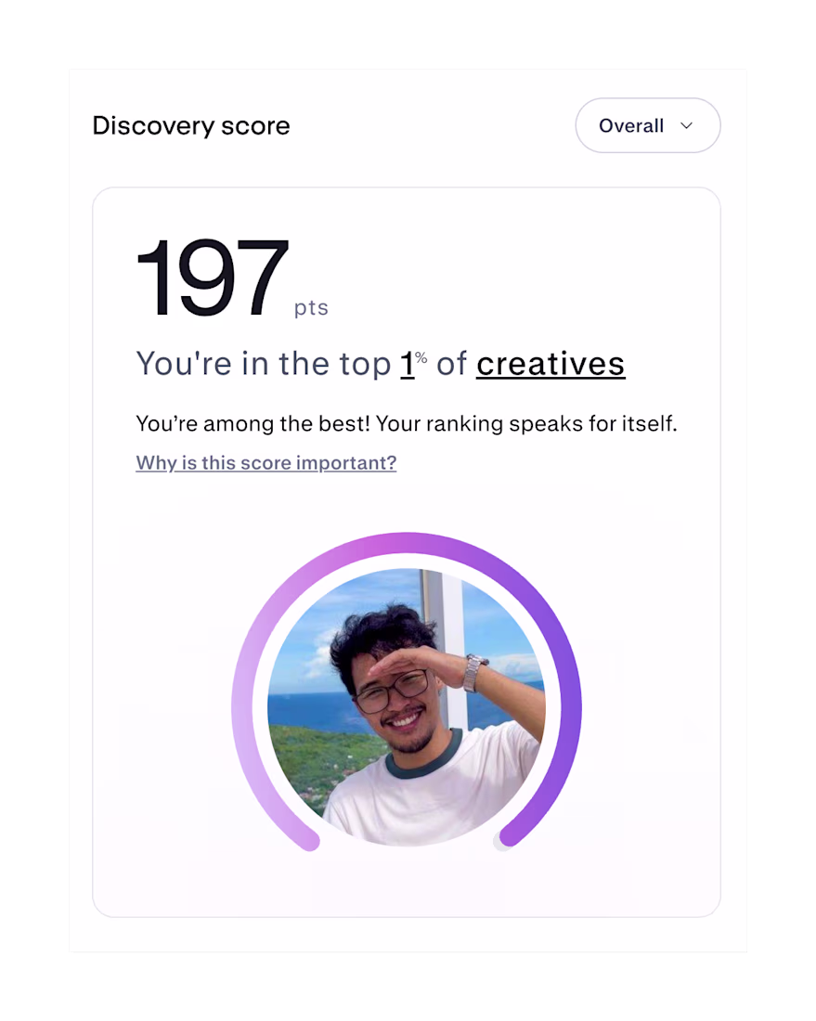Click the 'You're among the best!' message
The height and width of the screenshot is (1021, 816).
tap(253, 424)
